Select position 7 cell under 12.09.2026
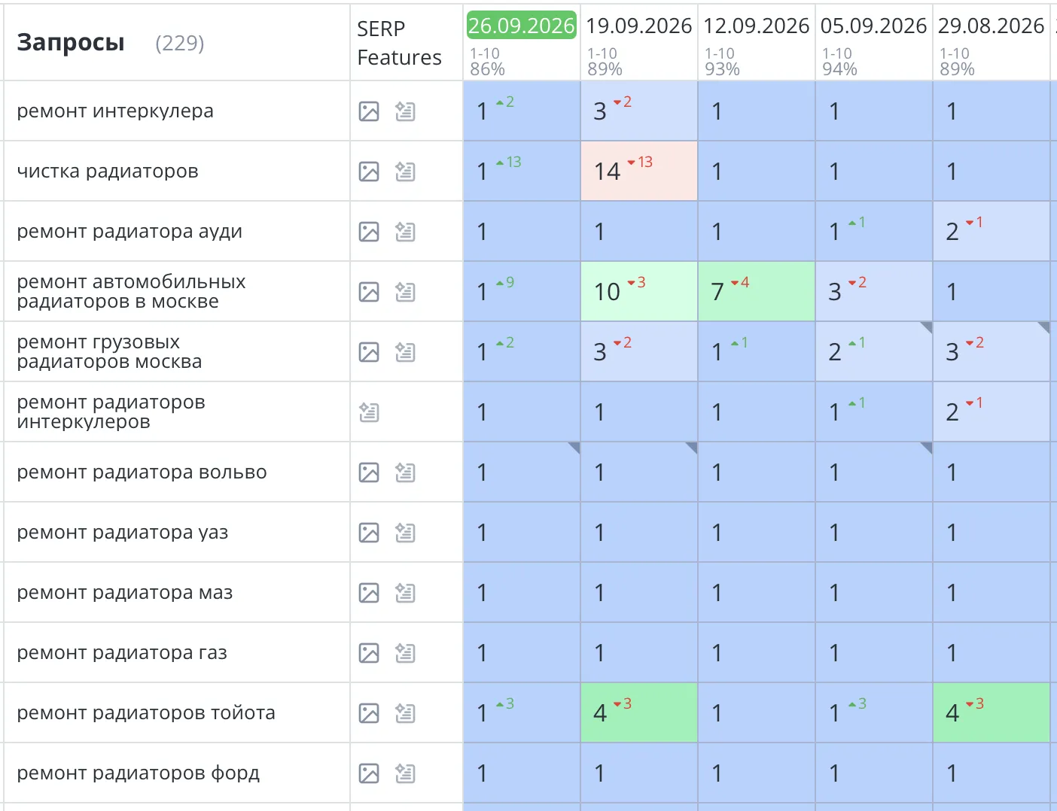Image resolution: width=1057 pixels, height=811 pixels. pyautogui.click(x=757, y=291)
